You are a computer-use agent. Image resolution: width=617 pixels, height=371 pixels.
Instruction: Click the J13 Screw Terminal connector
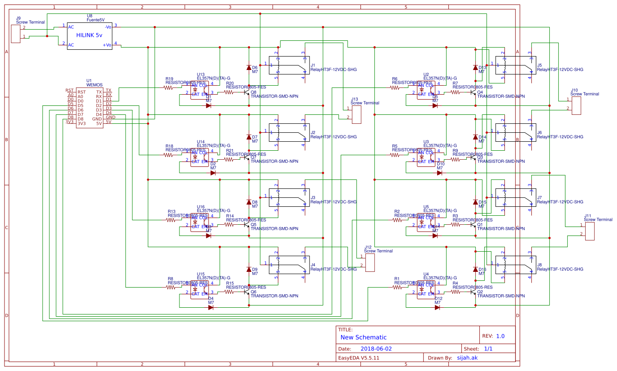click(x=357, y=114)
